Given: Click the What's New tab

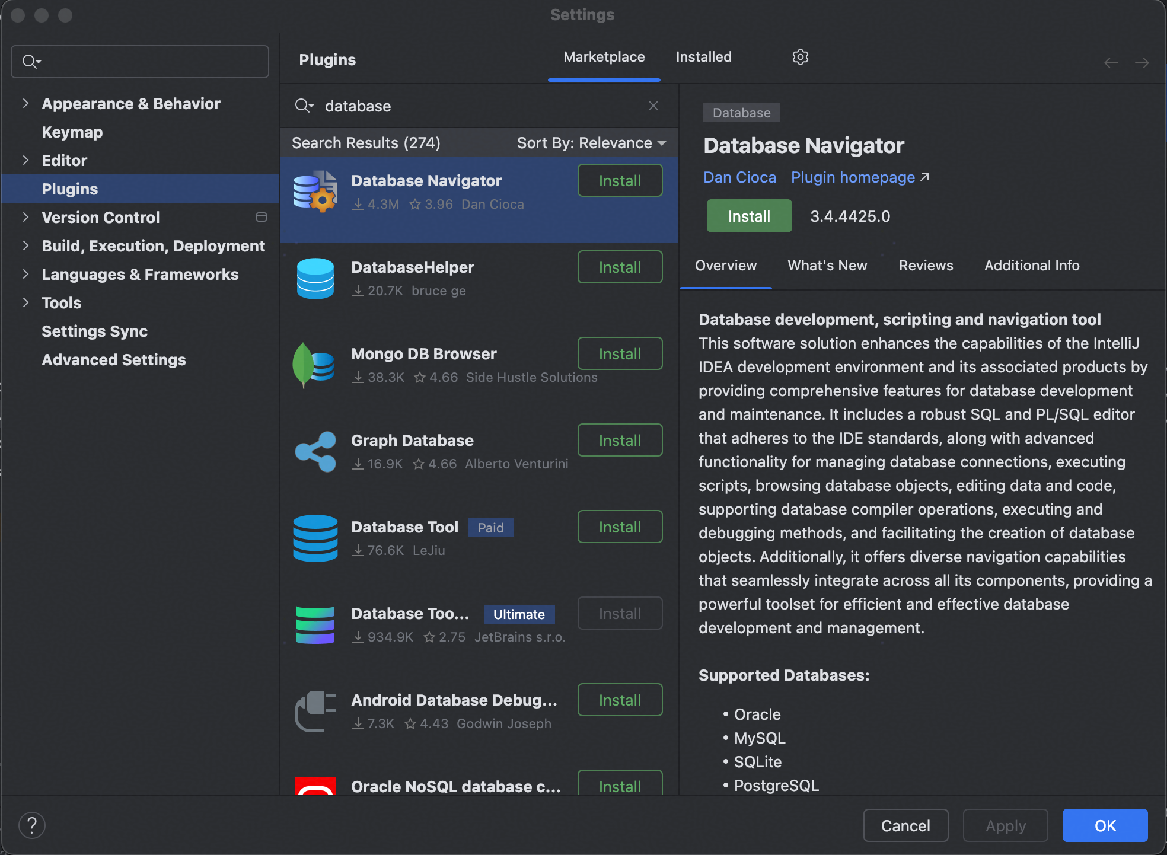Looking at the screenshot, I should 826,266.
